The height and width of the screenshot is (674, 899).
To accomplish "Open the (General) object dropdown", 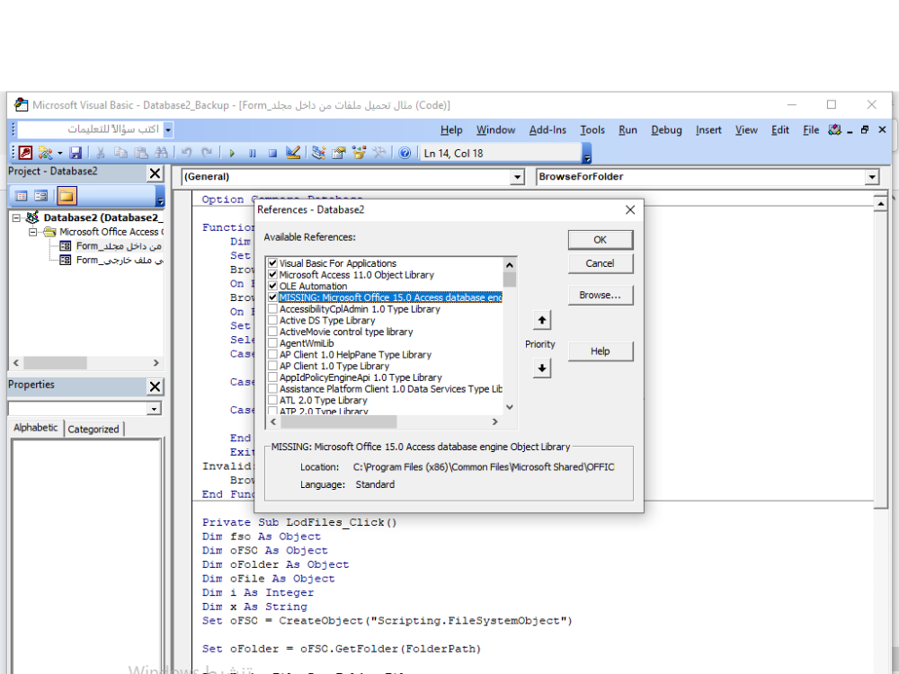I will point(517,177).
